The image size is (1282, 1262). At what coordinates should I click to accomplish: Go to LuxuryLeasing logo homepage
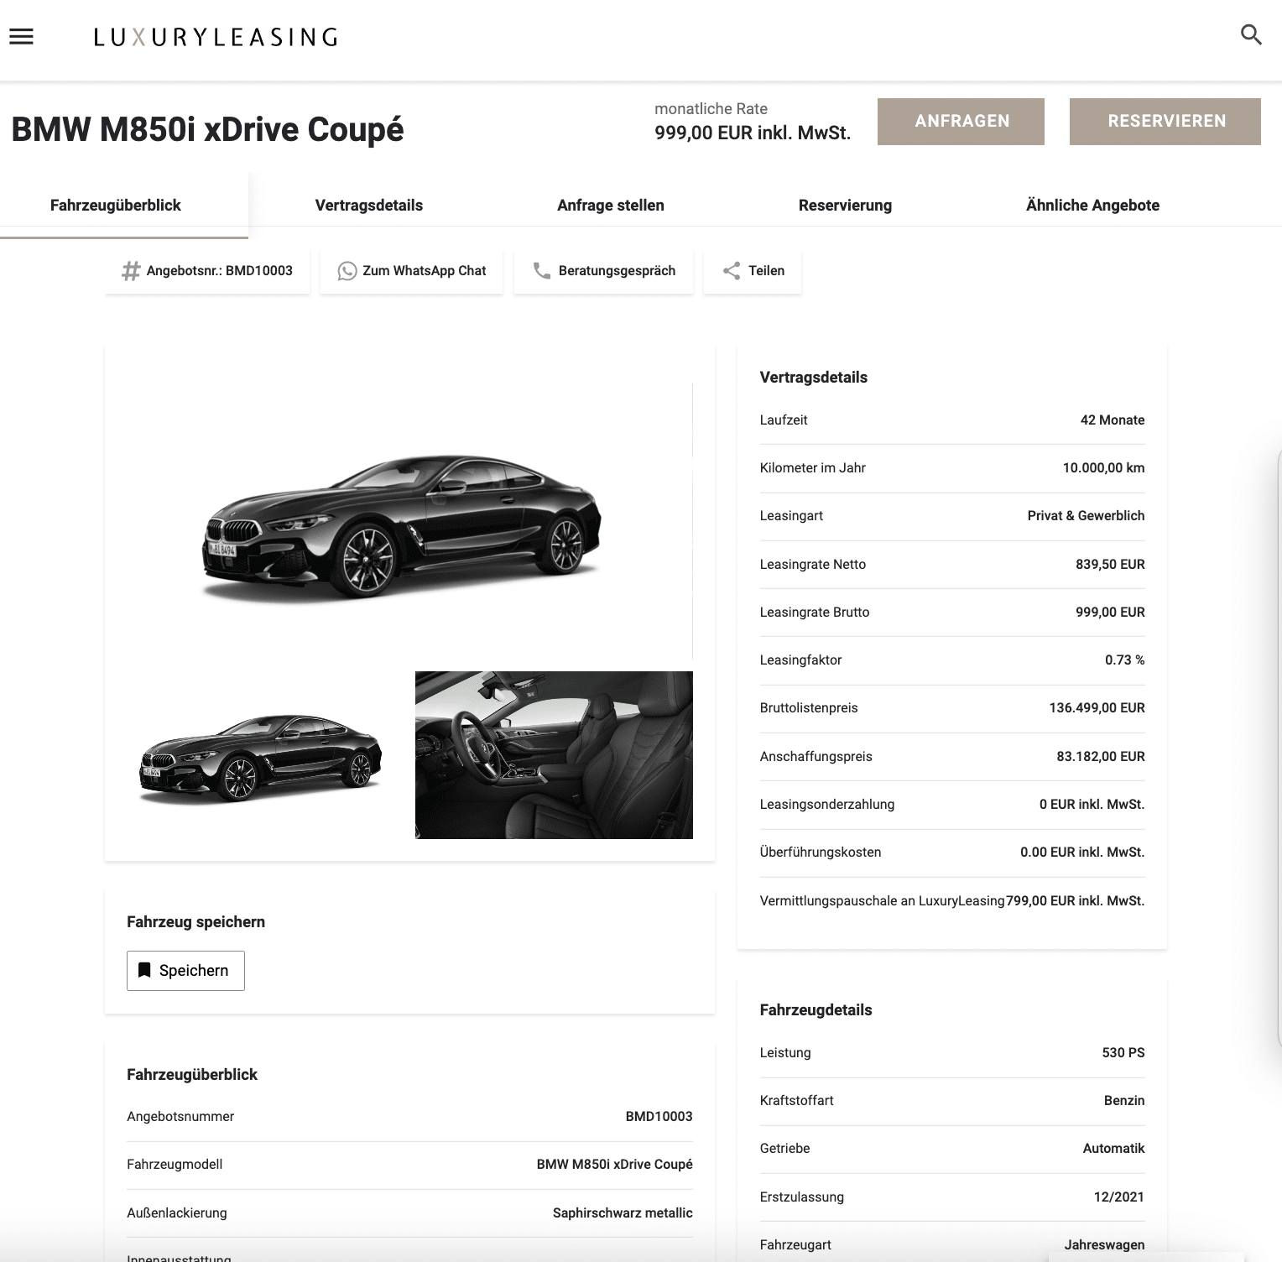(x=216, y=37)
